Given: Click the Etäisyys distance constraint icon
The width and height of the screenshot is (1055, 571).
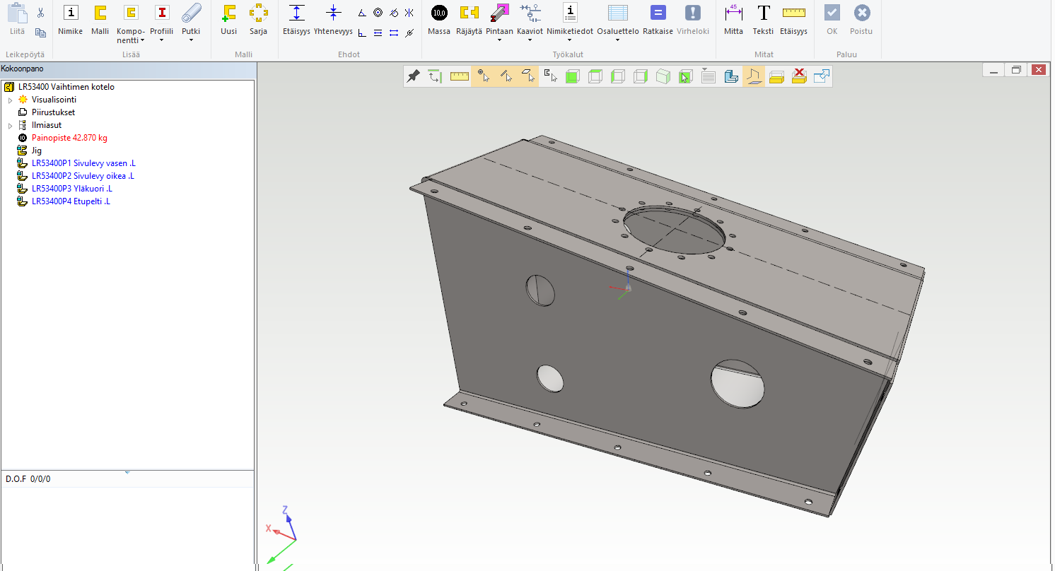Looking at the screenshot, I should (297, 19).
